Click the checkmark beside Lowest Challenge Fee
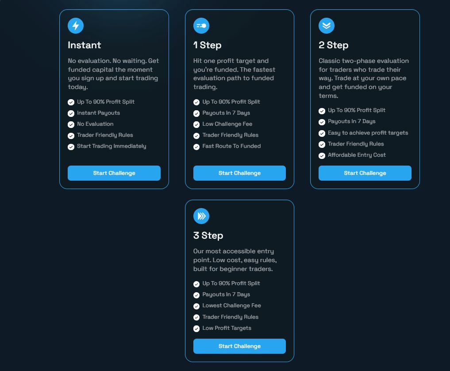 [x=196, y=306]
